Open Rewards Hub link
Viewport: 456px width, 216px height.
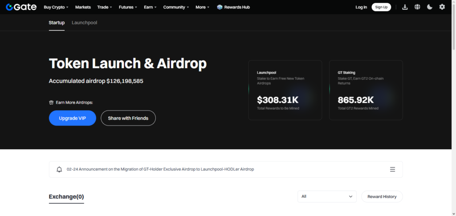(x=237, y=7)
